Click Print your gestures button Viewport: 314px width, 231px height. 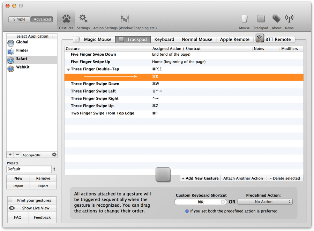coord(32,200)
